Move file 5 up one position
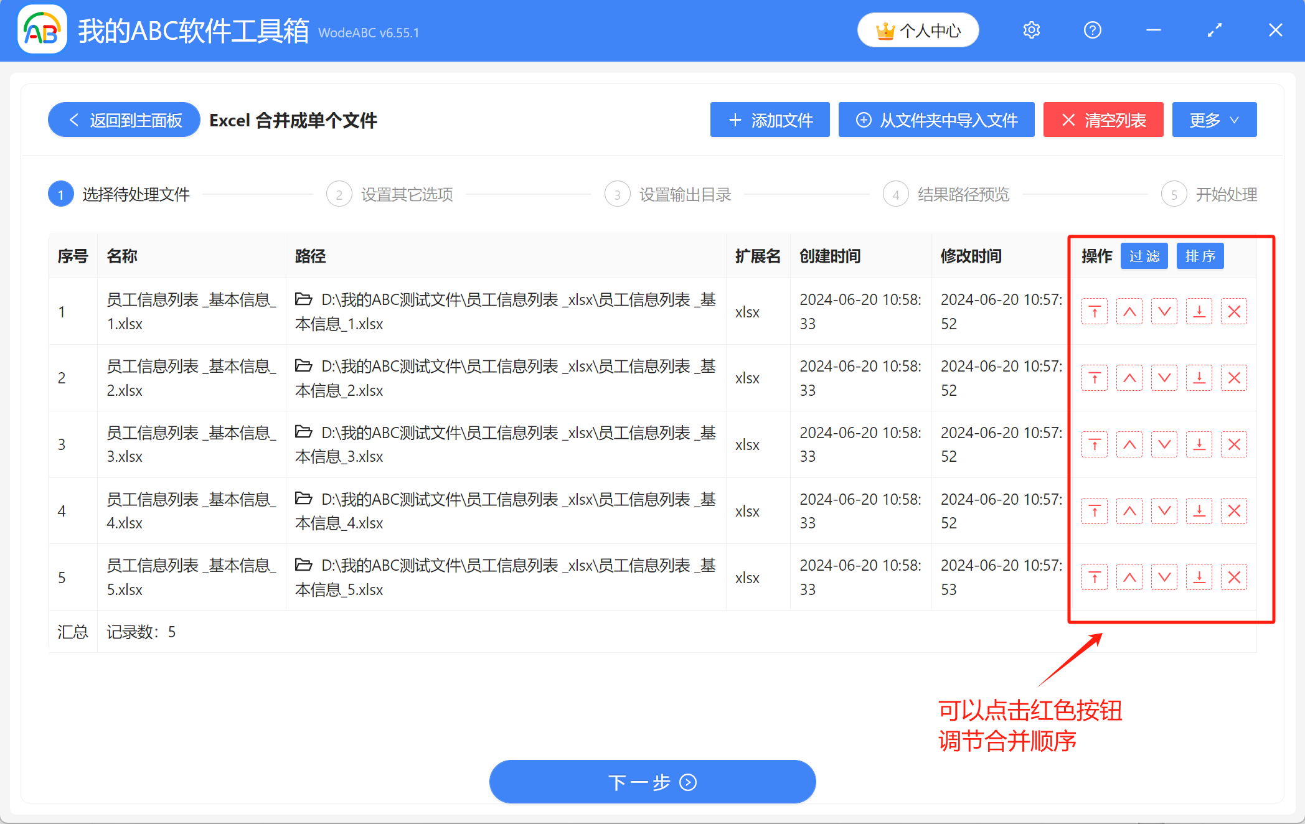Image resolution: width=1305 pixels, height=824 pixels. 1129,577
